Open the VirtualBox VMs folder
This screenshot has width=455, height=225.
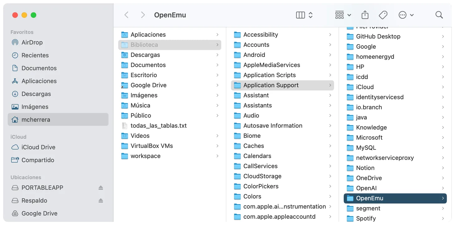(x=151, y=146)
